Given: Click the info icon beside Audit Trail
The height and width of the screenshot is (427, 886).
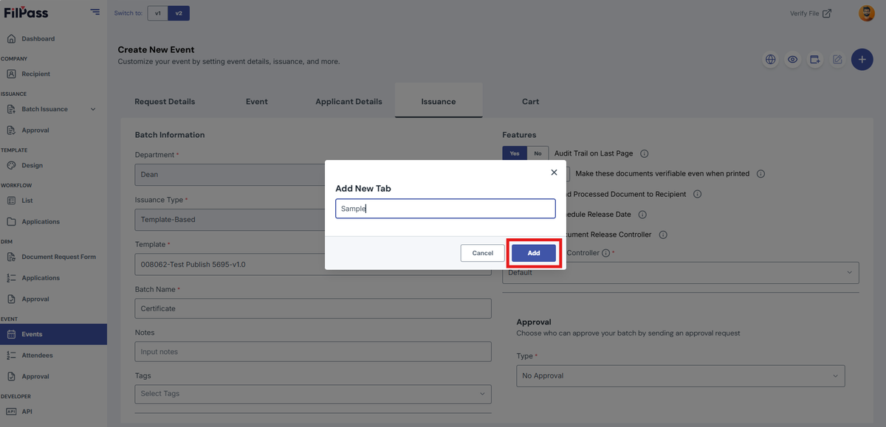Looking at the screenshot, I should click(x=644, y=153).
